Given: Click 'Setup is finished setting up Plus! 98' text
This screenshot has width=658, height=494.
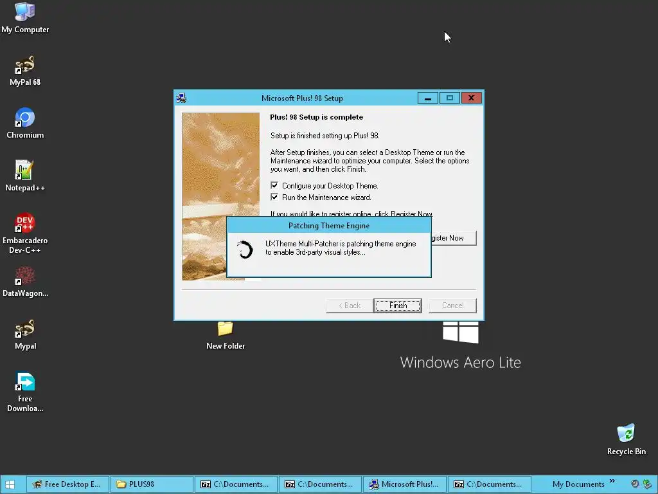Looking at the screenshot, I should (x=325, y=136).
